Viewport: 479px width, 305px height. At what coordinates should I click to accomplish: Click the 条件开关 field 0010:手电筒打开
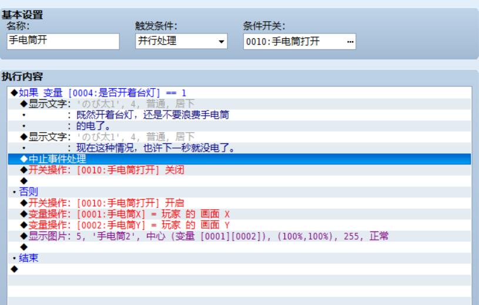(x=299, y=42)
